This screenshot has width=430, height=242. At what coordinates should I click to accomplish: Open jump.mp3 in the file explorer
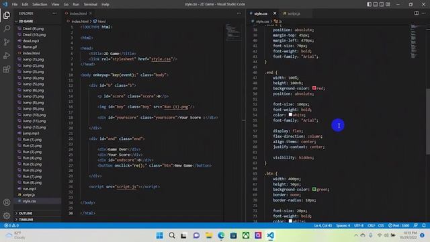(31, 133)
